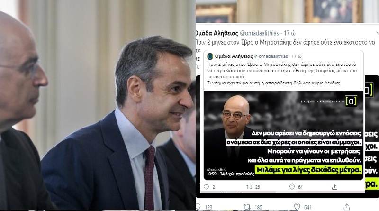Open the quoted tweet's 17 ώ timestamp
The width and height of the screenshot is (379, 211).
coord(297,56)
